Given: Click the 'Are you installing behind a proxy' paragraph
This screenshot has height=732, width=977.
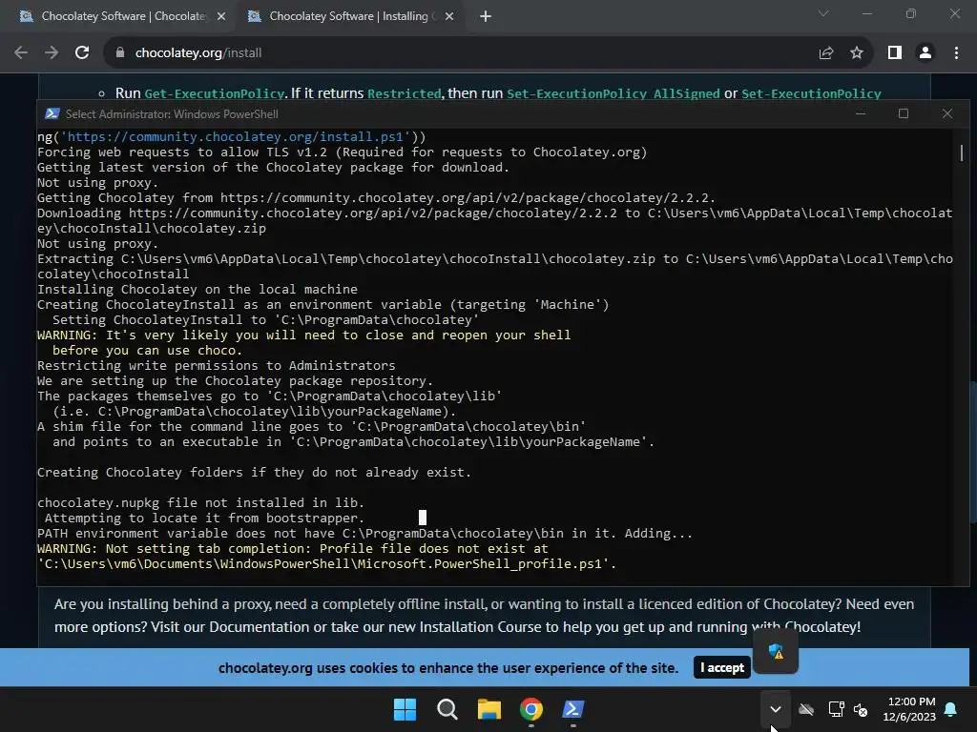Looking at the screenshot, I should [x=484, y=616].
